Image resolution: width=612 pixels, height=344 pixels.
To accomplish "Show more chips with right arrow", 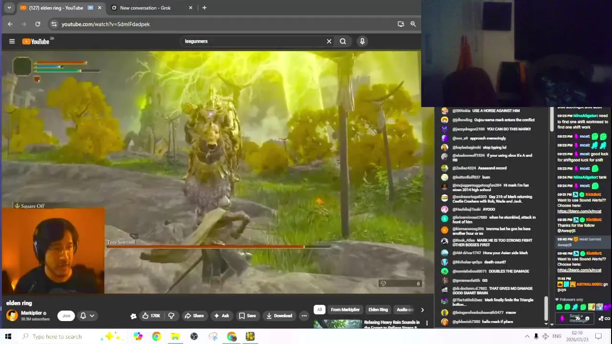I will click(422, 310).
